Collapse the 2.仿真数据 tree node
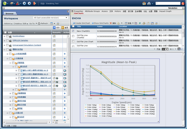 click(x=7, y=59)
